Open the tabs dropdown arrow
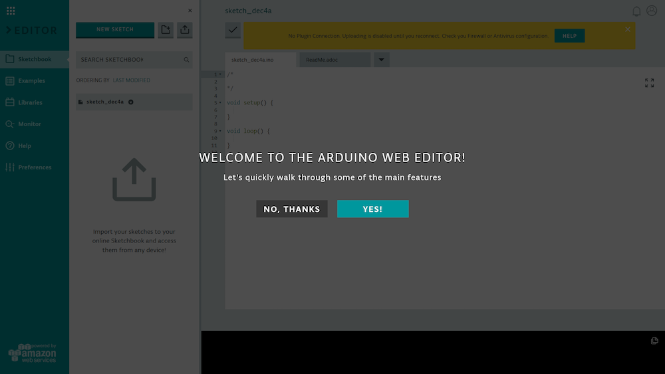The image size is (665, 374). [382, 60]
